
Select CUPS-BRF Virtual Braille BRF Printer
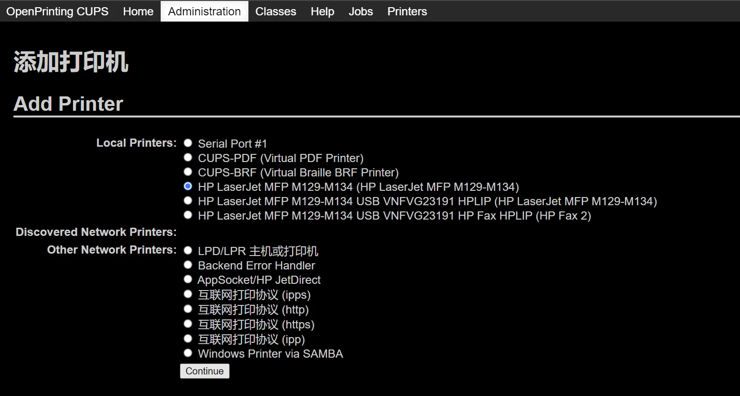pyautogui.click(x=188, y=172)
